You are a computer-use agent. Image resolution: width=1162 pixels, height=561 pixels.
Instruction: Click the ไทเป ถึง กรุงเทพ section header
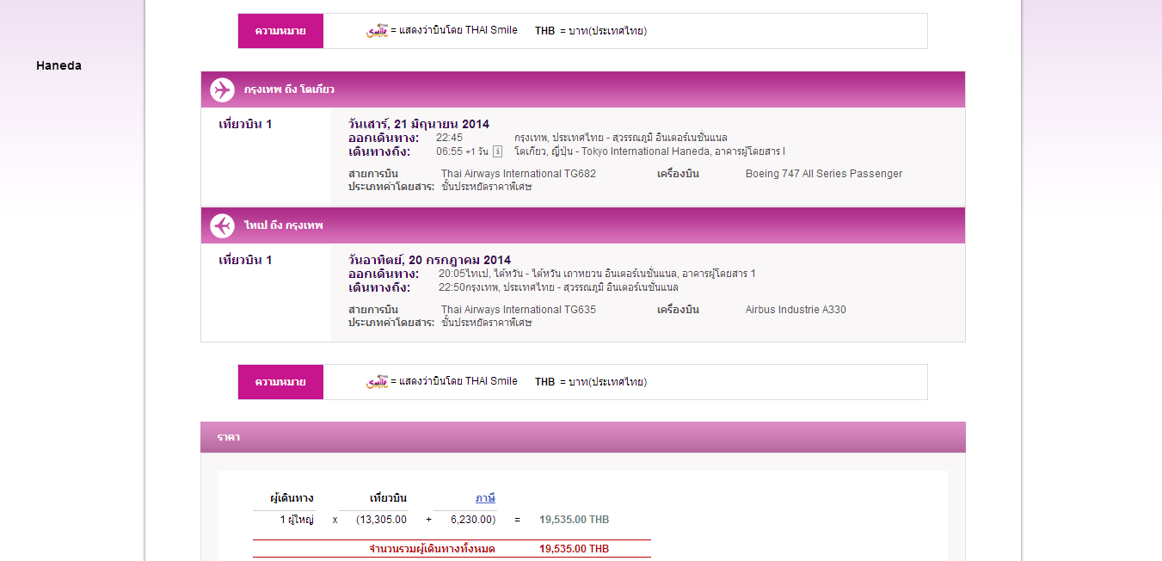(x=583, y=225)
